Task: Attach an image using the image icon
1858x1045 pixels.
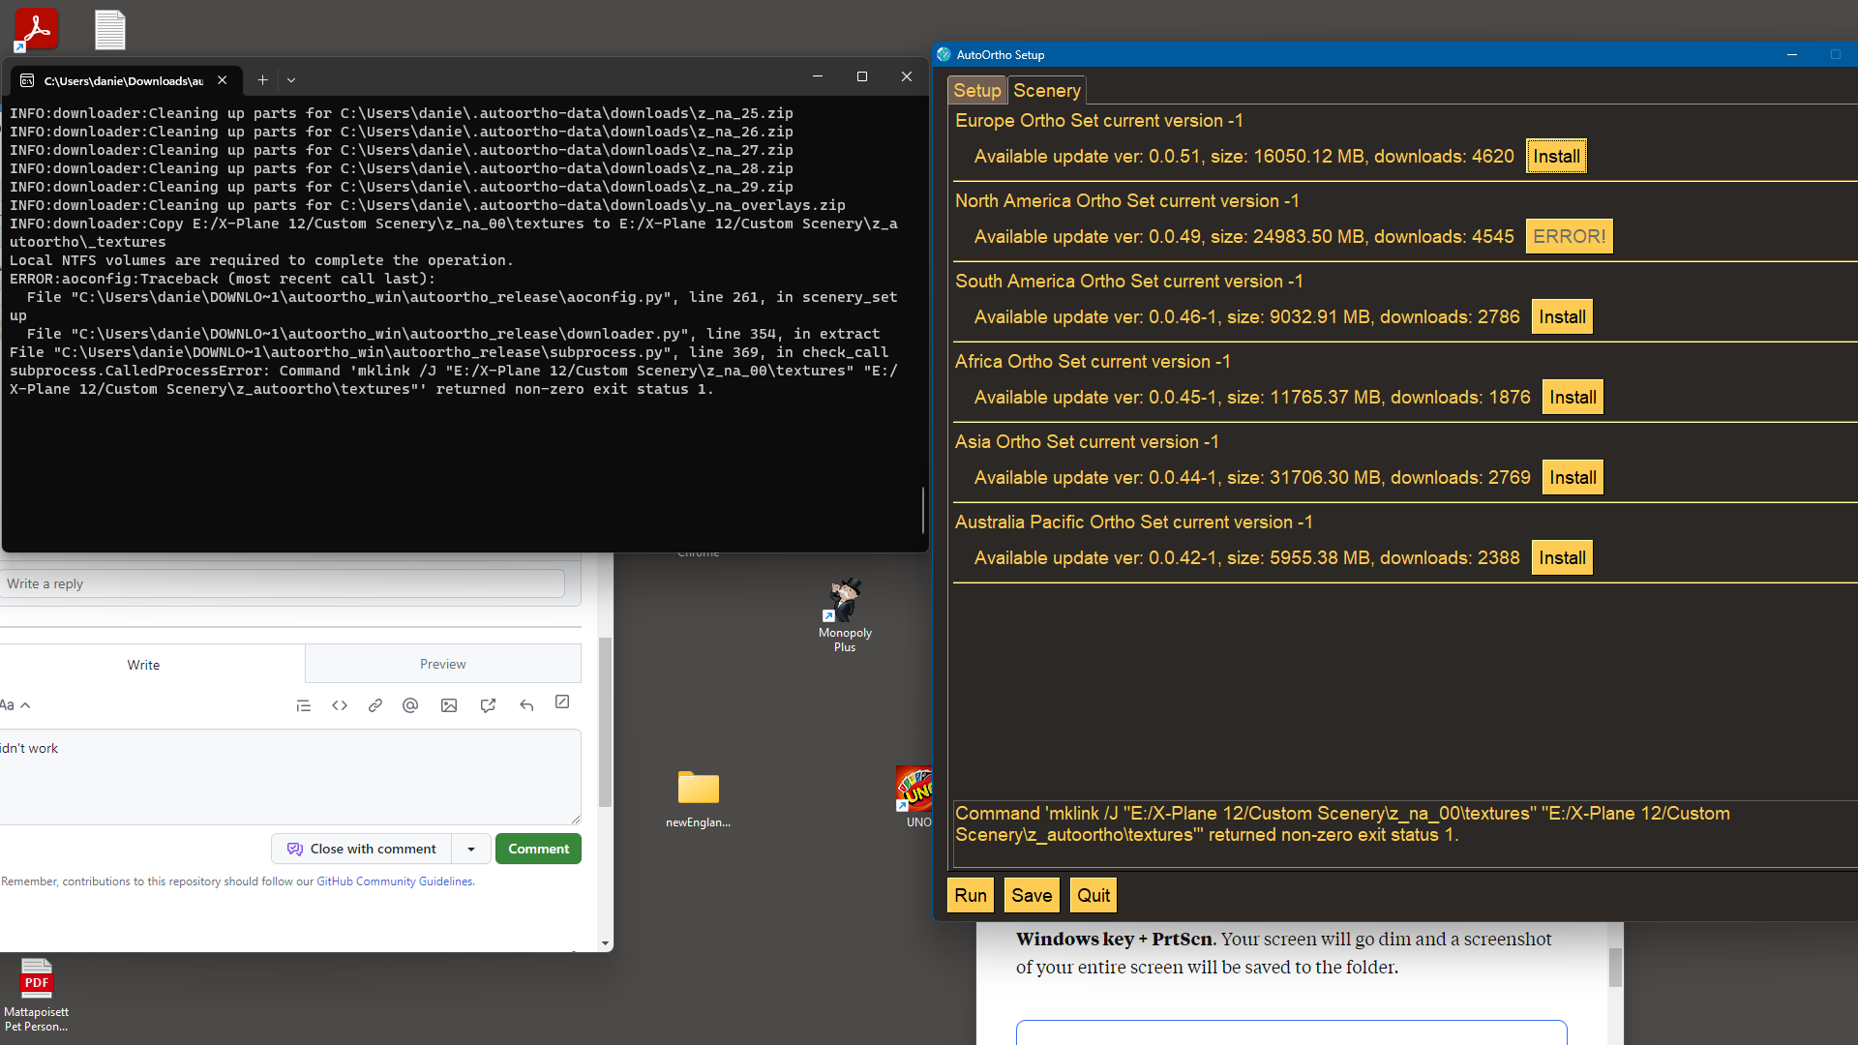Action: tap(448, 704)
